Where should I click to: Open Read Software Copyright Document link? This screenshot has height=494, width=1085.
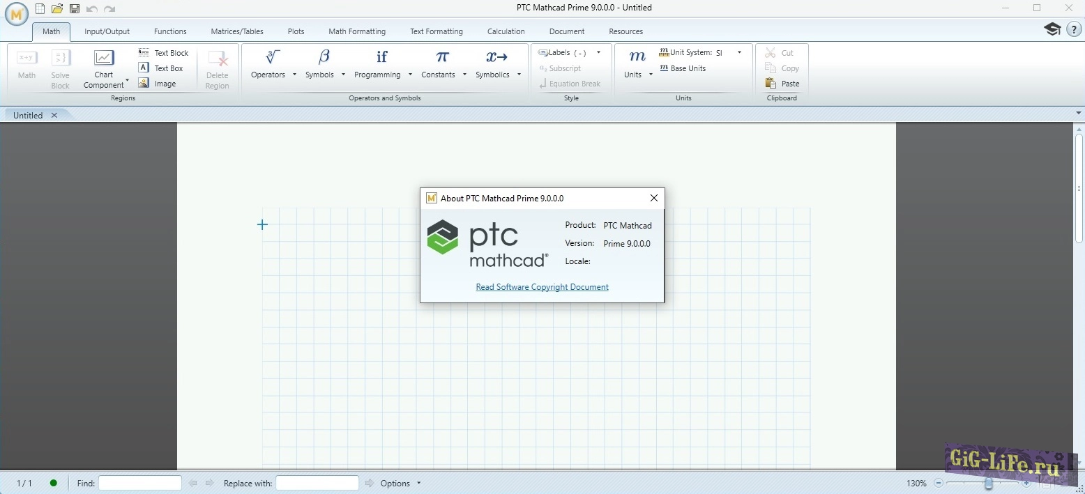pos(542,287)
